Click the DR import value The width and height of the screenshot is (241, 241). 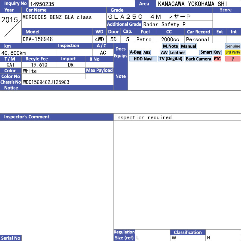[x=71, y=65]
